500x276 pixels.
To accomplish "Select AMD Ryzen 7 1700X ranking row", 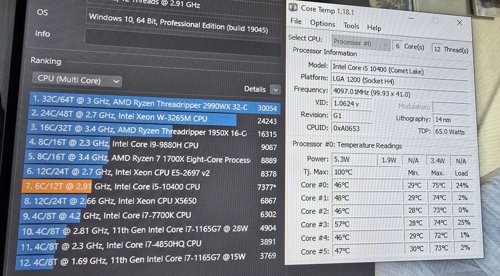I will coord(151,158).
